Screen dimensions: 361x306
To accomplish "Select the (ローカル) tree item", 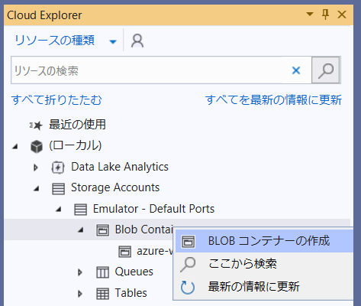I will pos(76,145).
